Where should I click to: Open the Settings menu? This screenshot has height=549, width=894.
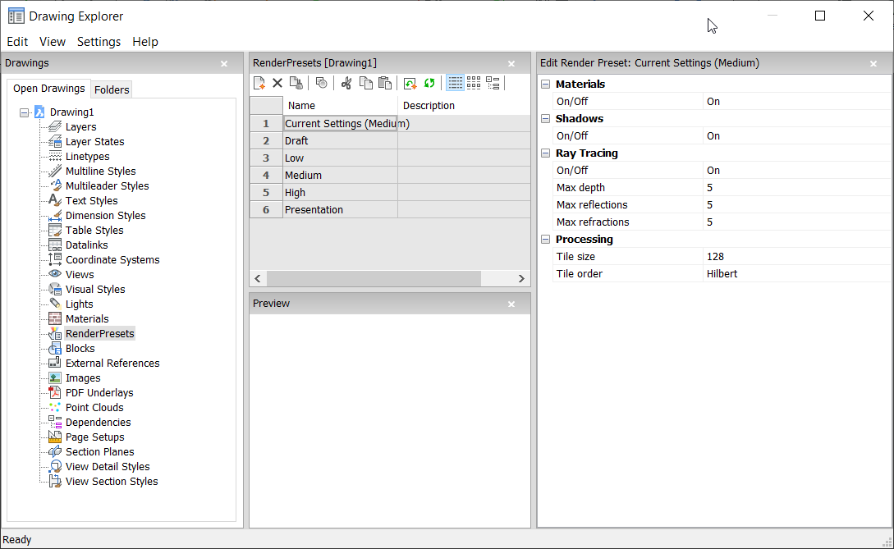pos(99,42)
